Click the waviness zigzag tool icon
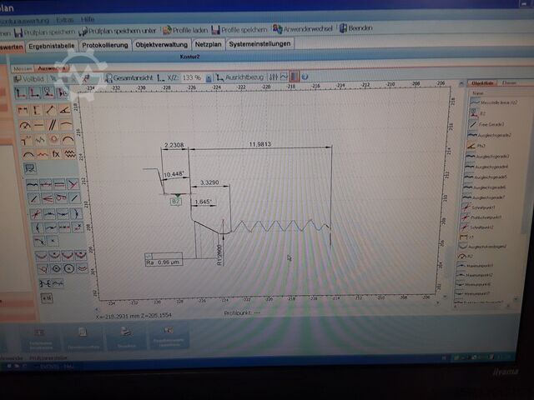This screenshot has height=400, width=534. click(x=69, y=153)
